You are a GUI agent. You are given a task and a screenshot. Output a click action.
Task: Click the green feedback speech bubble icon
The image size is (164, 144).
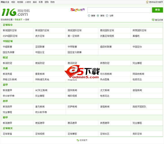click(153, 20)
